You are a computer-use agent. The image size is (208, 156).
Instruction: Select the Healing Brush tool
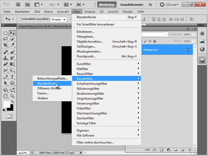tap(5, 52)
